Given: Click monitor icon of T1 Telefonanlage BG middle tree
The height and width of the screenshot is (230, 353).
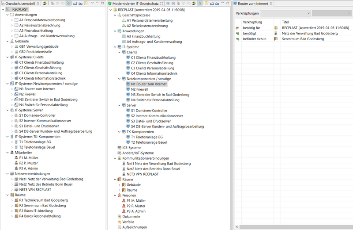Looking at the screenshot, I should tap(128, 137).
